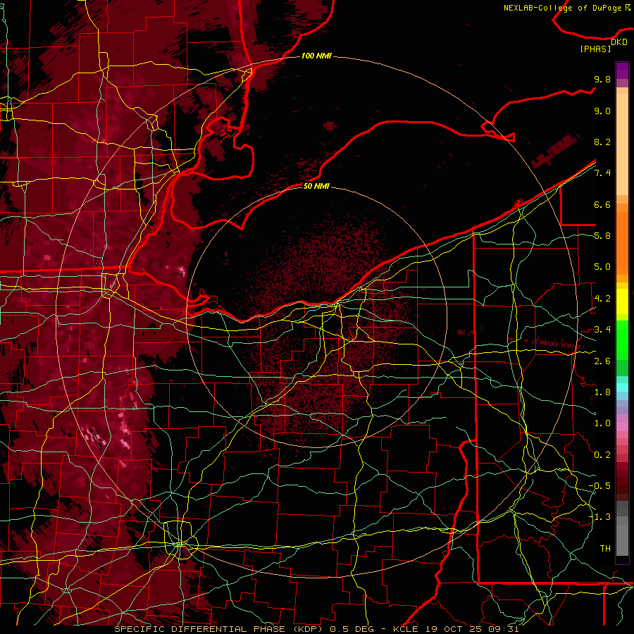
Task: Click the purple top of color scale
Action: 622,70
